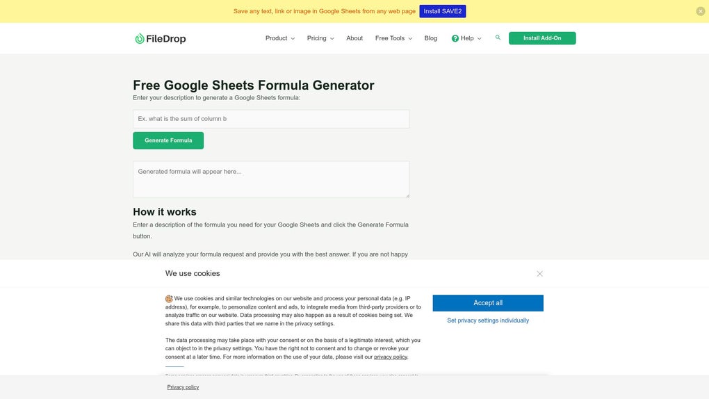709x399 pixels.
Task: Click the generated formula output textarea
Action: [x=271, y=179]
